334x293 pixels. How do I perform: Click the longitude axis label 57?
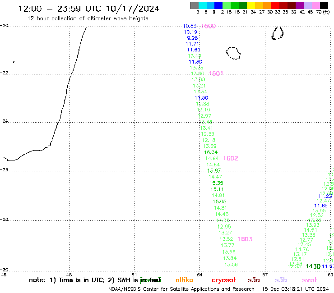(x=265, y=275)
